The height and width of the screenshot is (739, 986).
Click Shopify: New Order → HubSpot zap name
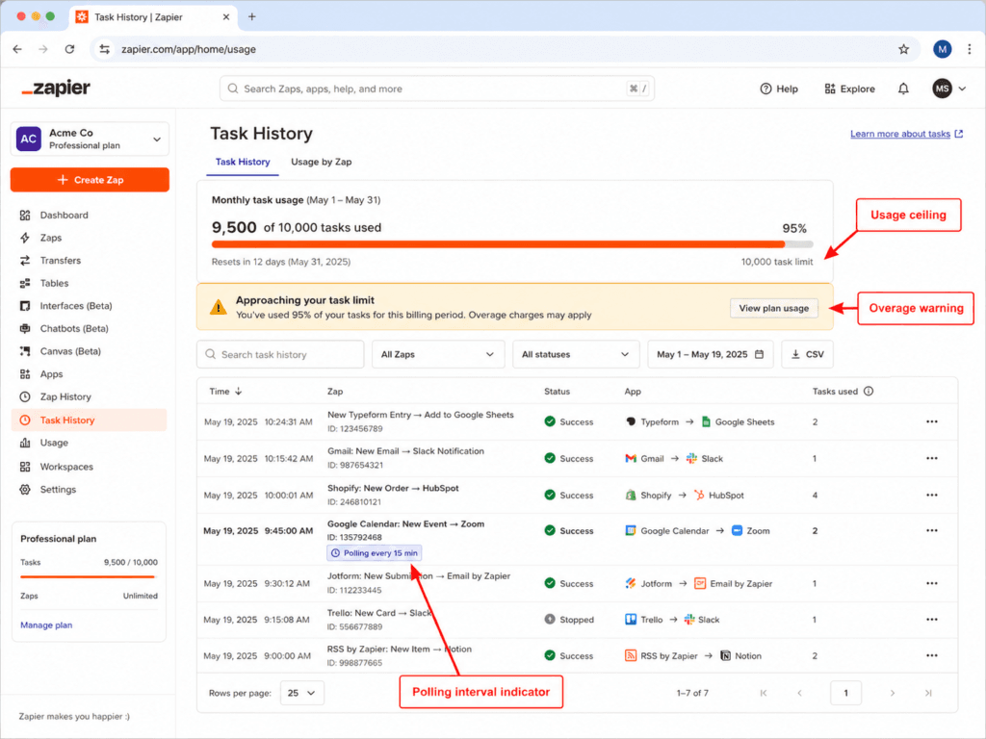click(x=393, y=488)
